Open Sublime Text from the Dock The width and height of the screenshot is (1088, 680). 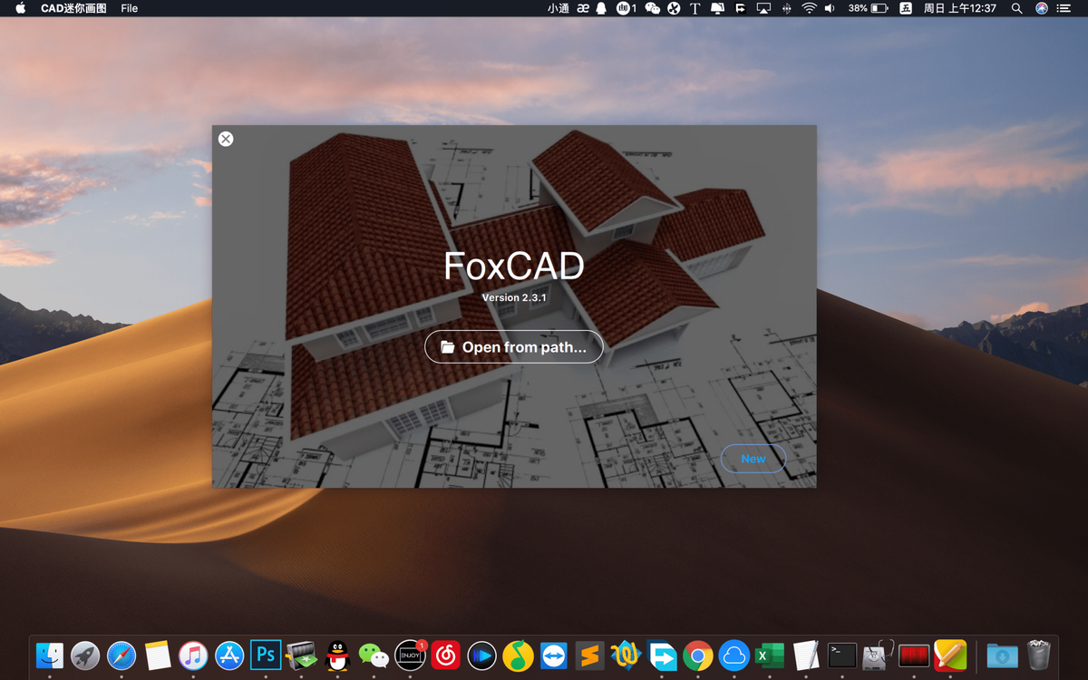tap(590, 655)
